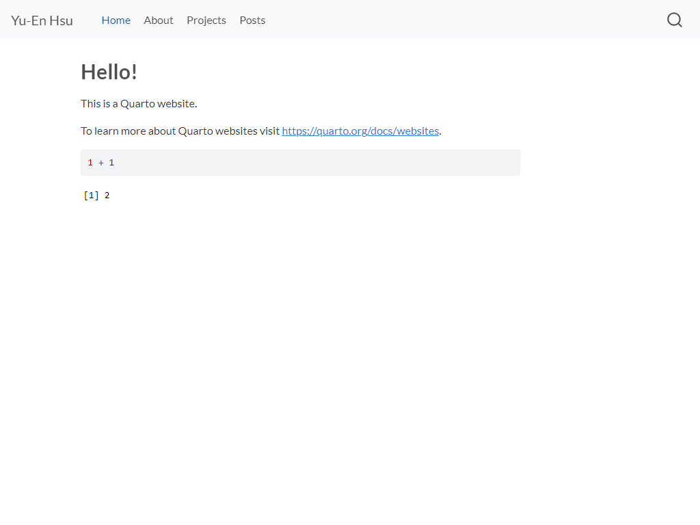Open the Posts page
700x525 pixels.
click(x=252, y=20)
